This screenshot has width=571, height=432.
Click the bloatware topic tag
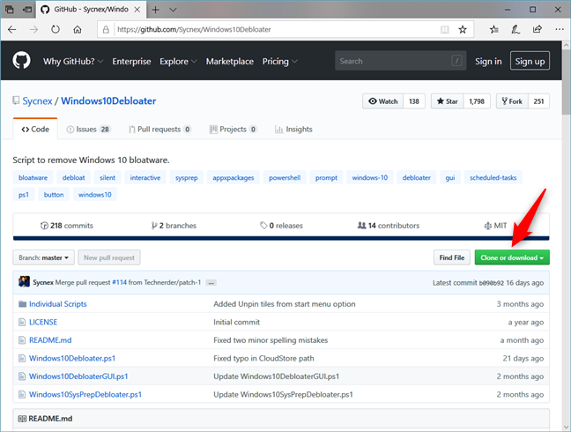pyautogui.click(x=33, y=178)
